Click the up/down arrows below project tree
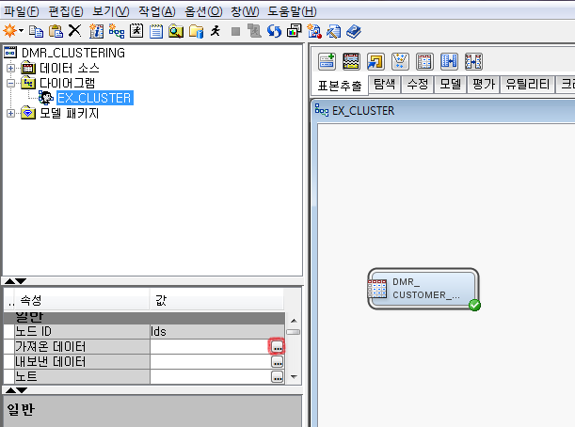 (15, 281)
